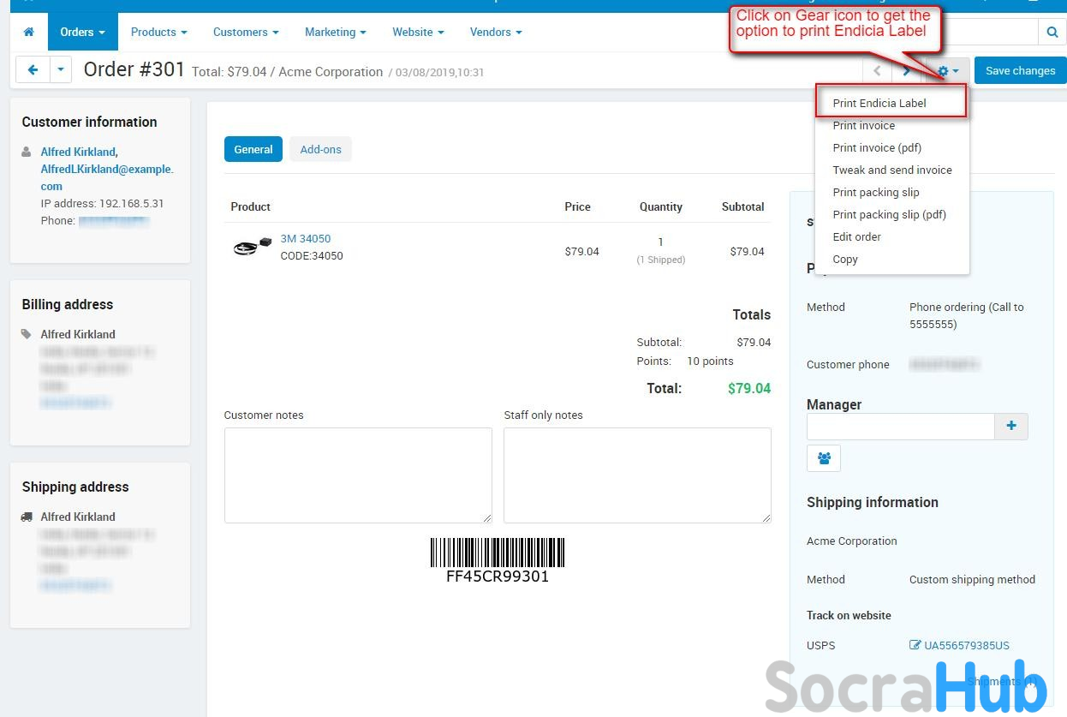Viewport: 1067px width, 717px height.
Task: Open USPS tracking number UA556579385US
Action: coord(966,645)
